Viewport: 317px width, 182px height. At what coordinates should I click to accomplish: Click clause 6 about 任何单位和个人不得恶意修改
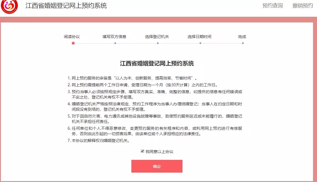pyautogui.click(x=155, y=131)
